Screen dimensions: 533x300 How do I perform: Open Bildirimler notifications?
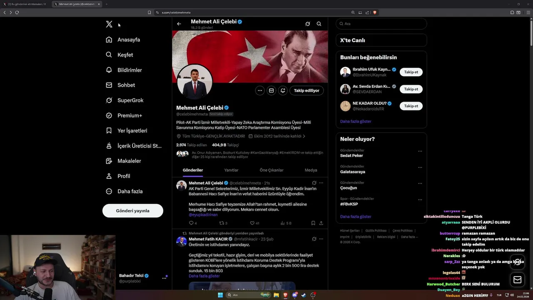tap(124, 70)
